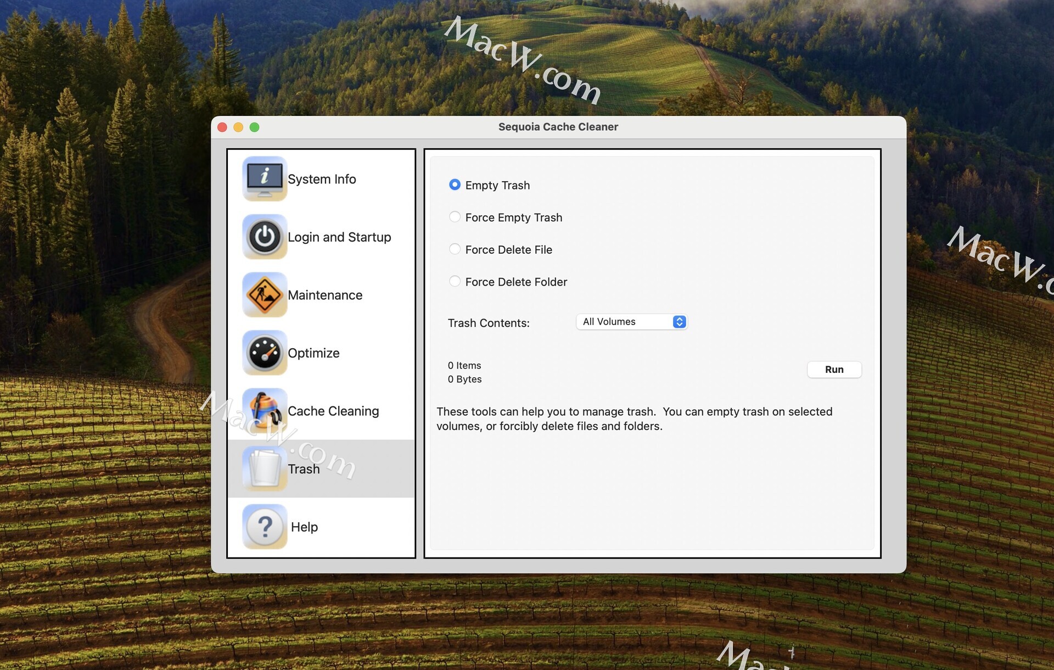The height and width of the screenshot is (670, 1054).
Task: Select the System Info label
Action: (x=322, y=179)
